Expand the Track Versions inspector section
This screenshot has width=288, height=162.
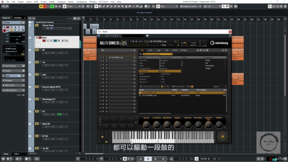[x=13, y=66]
